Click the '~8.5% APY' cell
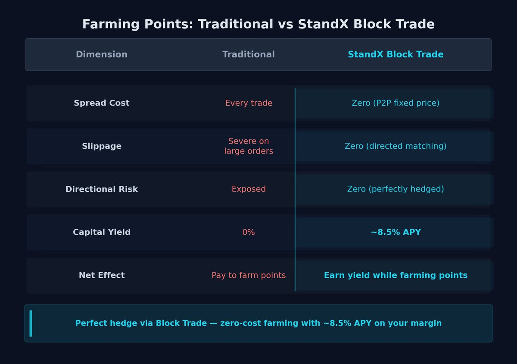 [396, 232]
